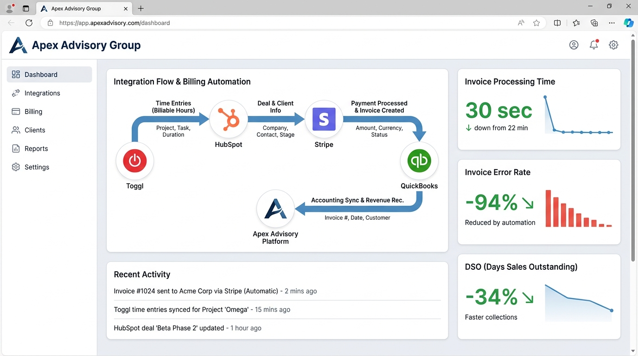Click the scrollbar down arrow
This screenshot has width=638, height=356.
(633, 351)
